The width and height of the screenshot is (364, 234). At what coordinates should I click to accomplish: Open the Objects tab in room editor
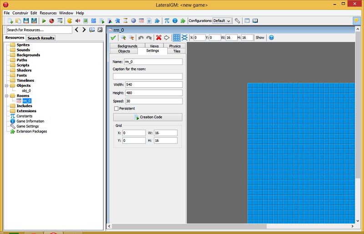point(124,51)
